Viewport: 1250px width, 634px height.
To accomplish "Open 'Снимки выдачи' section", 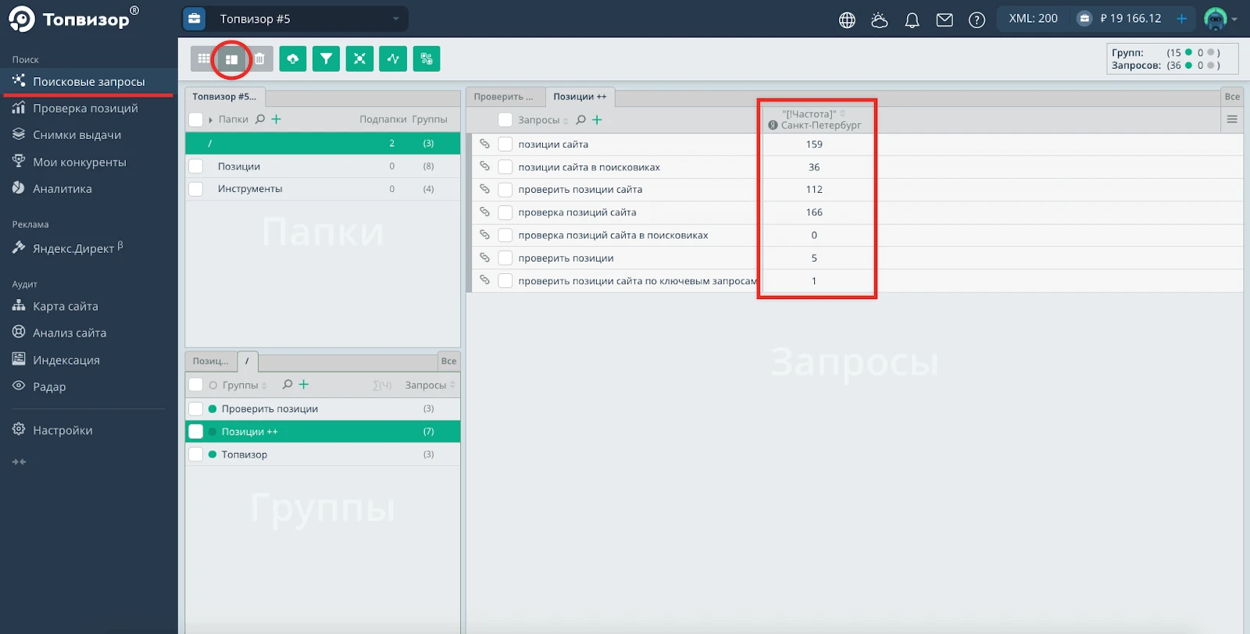I will tap(77, 134).
